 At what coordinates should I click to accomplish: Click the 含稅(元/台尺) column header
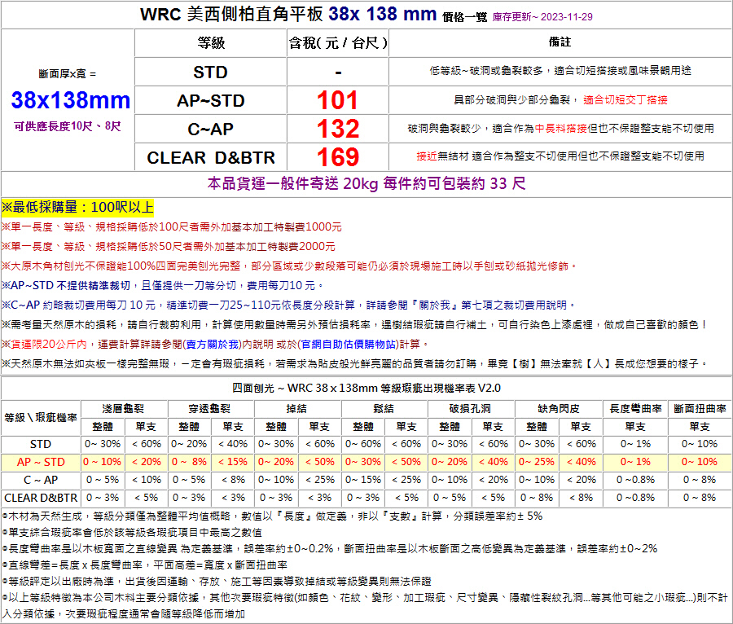click(338, 43)
